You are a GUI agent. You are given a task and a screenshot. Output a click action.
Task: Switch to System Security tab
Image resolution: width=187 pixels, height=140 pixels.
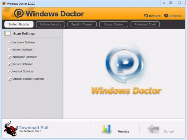tap(51, 24)
